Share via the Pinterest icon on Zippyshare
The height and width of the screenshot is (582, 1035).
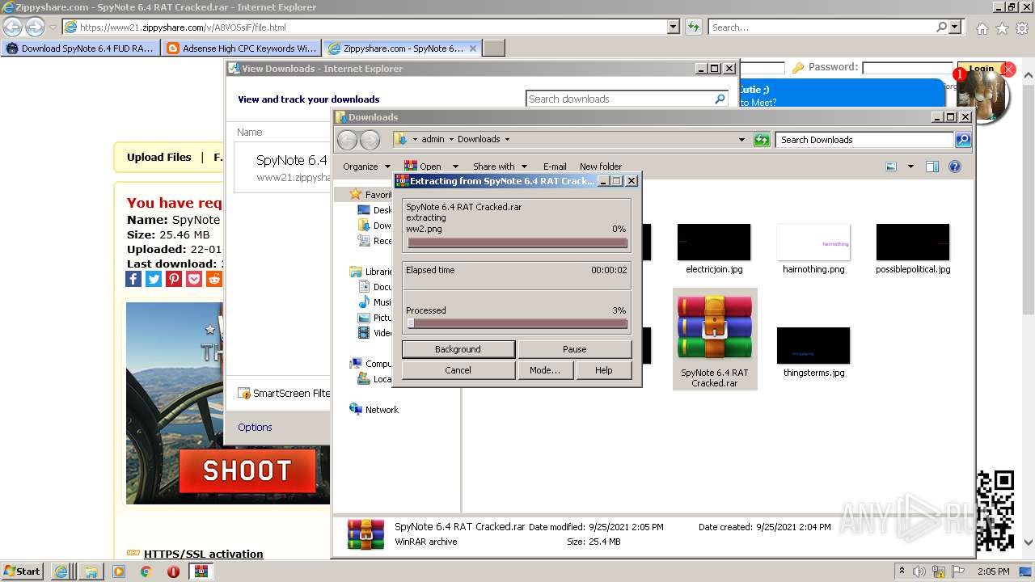pyautogui.click(x=174, y=279)
